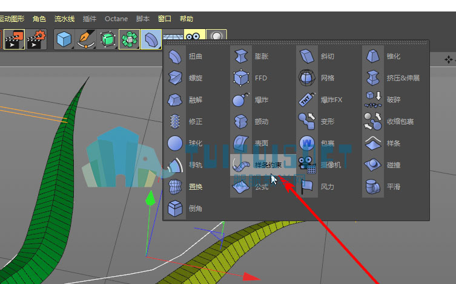The image size is (456, 284).
Task: Open the 帮助 (Help) menu
Action: (187, 19)
